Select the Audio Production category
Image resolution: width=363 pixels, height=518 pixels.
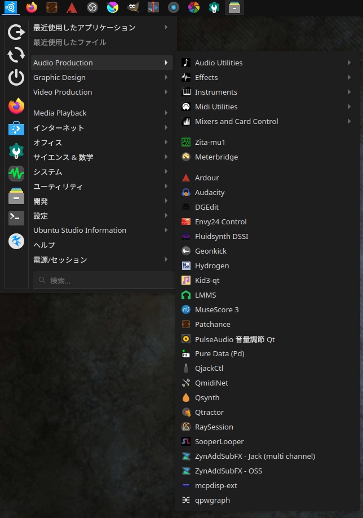point(101,63)
